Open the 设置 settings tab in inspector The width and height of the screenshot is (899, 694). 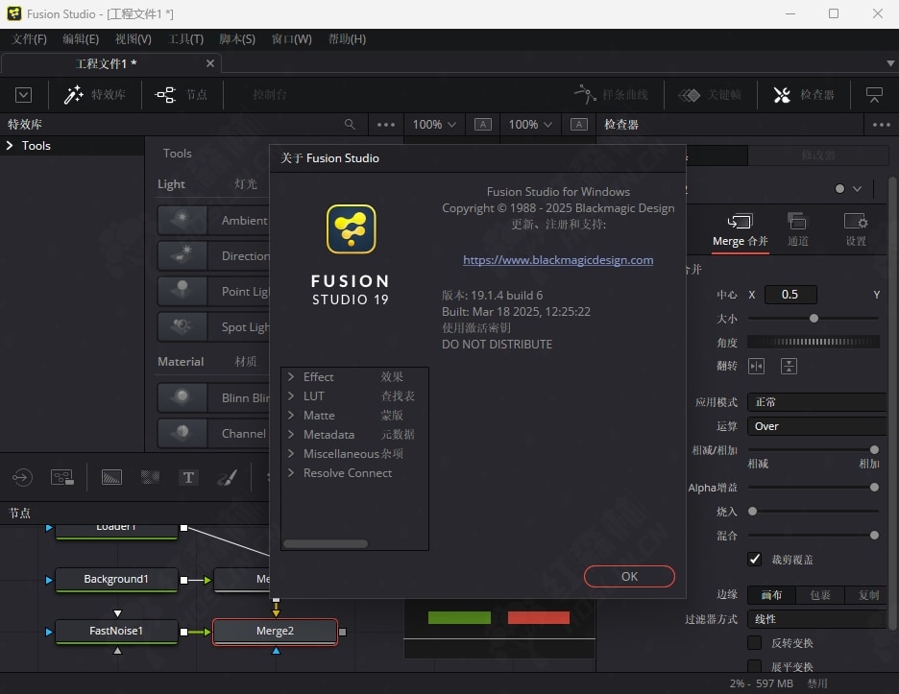[856, 229]
